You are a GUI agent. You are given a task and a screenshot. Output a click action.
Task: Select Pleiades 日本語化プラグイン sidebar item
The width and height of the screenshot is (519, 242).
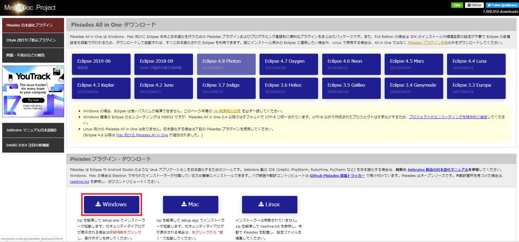pos(32,25)
